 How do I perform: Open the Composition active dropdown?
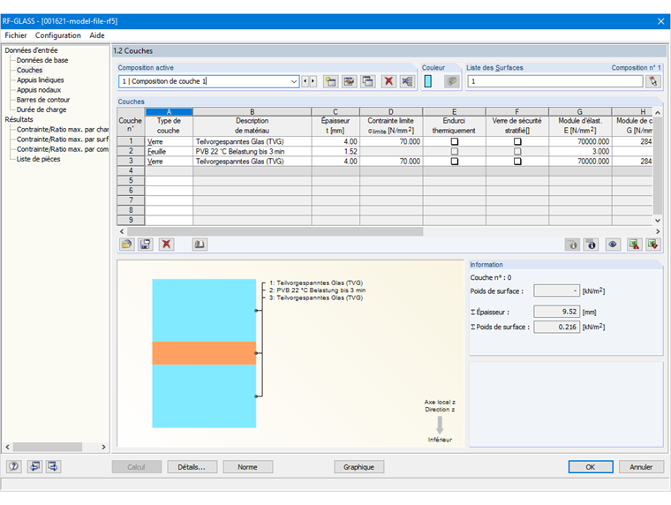tap(294, 81)
